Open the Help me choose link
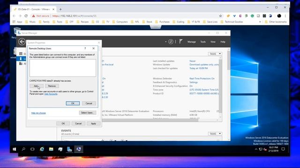The width and height of the screenshot is (300, 168). tap(38, 113)
